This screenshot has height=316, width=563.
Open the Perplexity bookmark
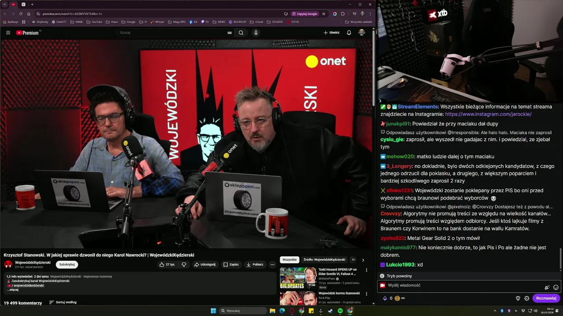tap(40, 22)
